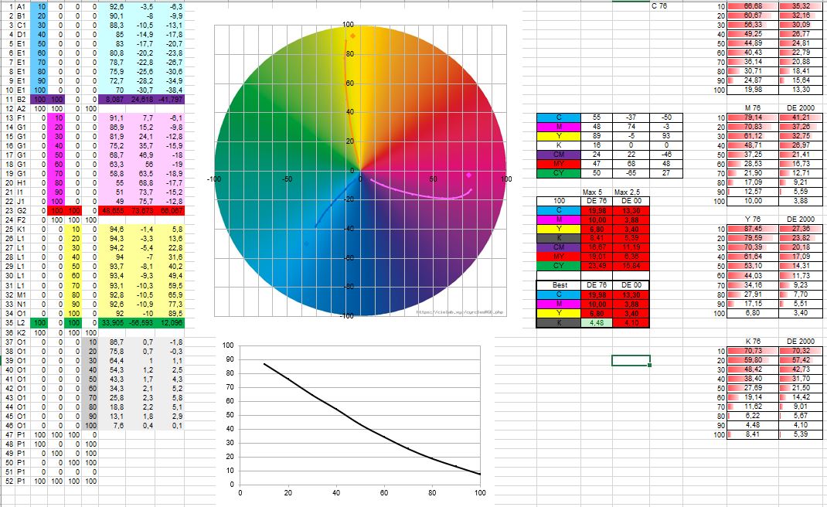Viewport: 827px width, 507px height.
Task: Select the 'C 76' header cell
Action: click(x=665, y=6)
